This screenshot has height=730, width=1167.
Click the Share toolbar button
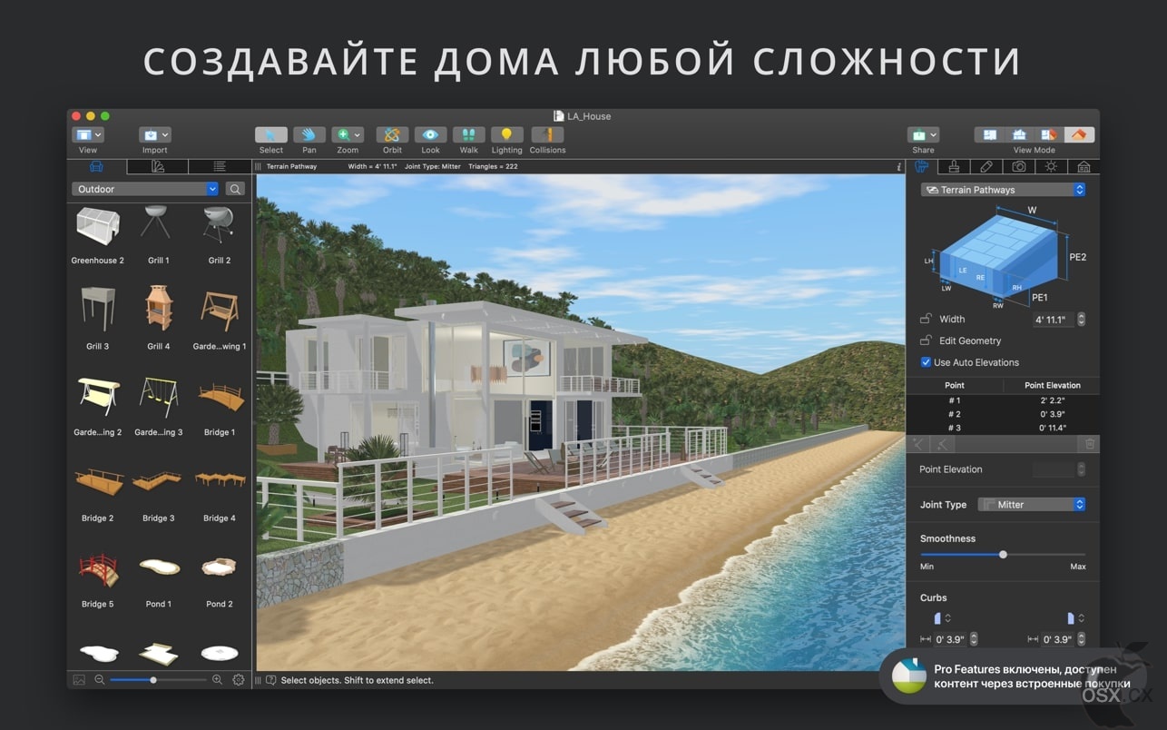coord(923,134)
